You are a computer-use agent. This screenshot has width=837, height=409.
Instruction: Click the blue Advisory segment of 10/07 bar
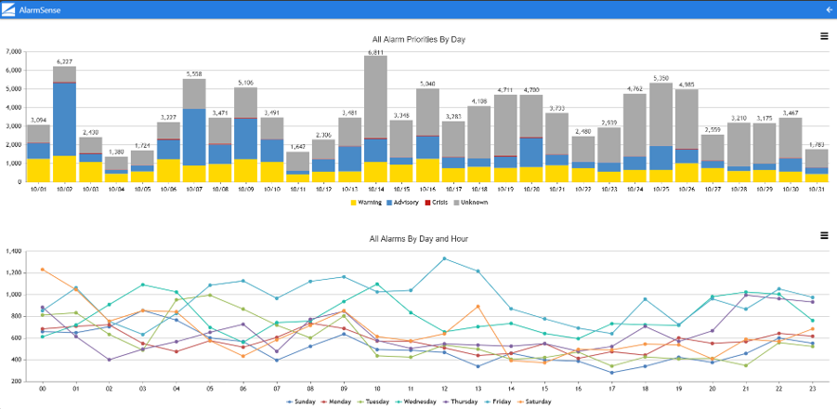point(194,138)
